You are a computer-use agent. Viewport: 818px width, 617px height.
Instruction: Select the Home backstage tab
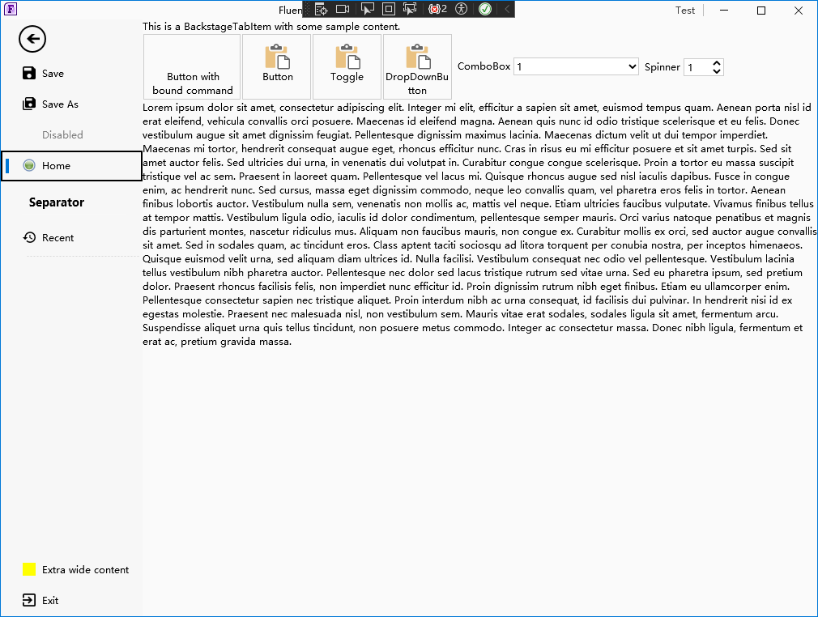coord(71,166)
